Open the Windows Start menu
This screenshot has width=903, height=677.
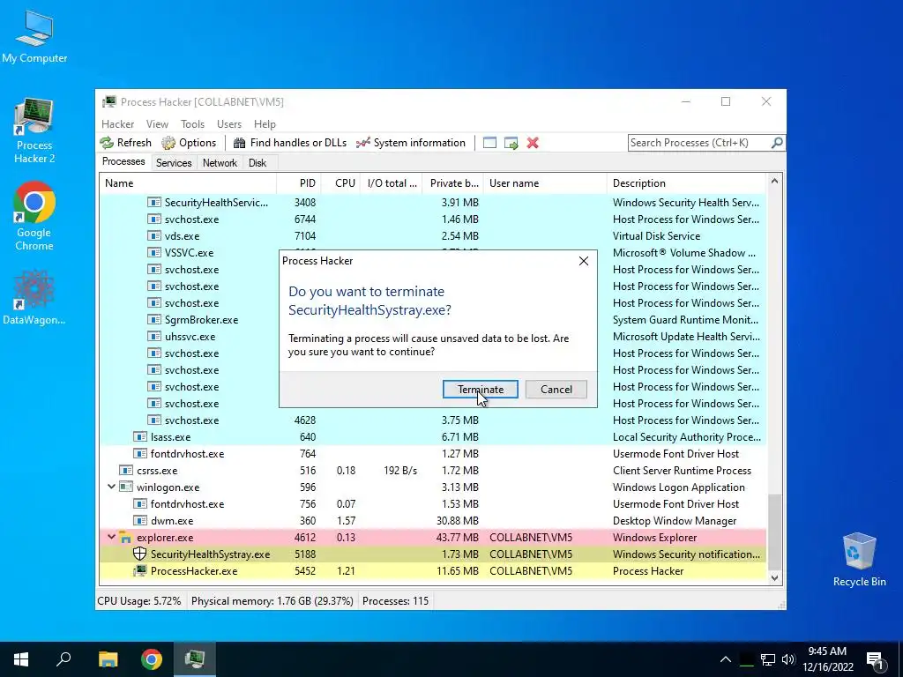[x=21, y=659]
